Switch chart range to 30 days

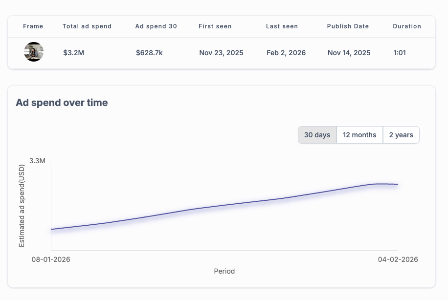coord(317,135)
